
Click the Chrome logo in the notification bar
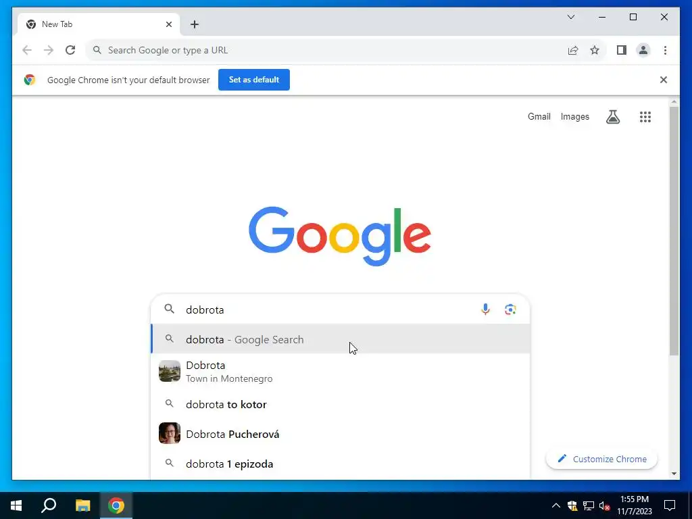(x=30, y=80)
